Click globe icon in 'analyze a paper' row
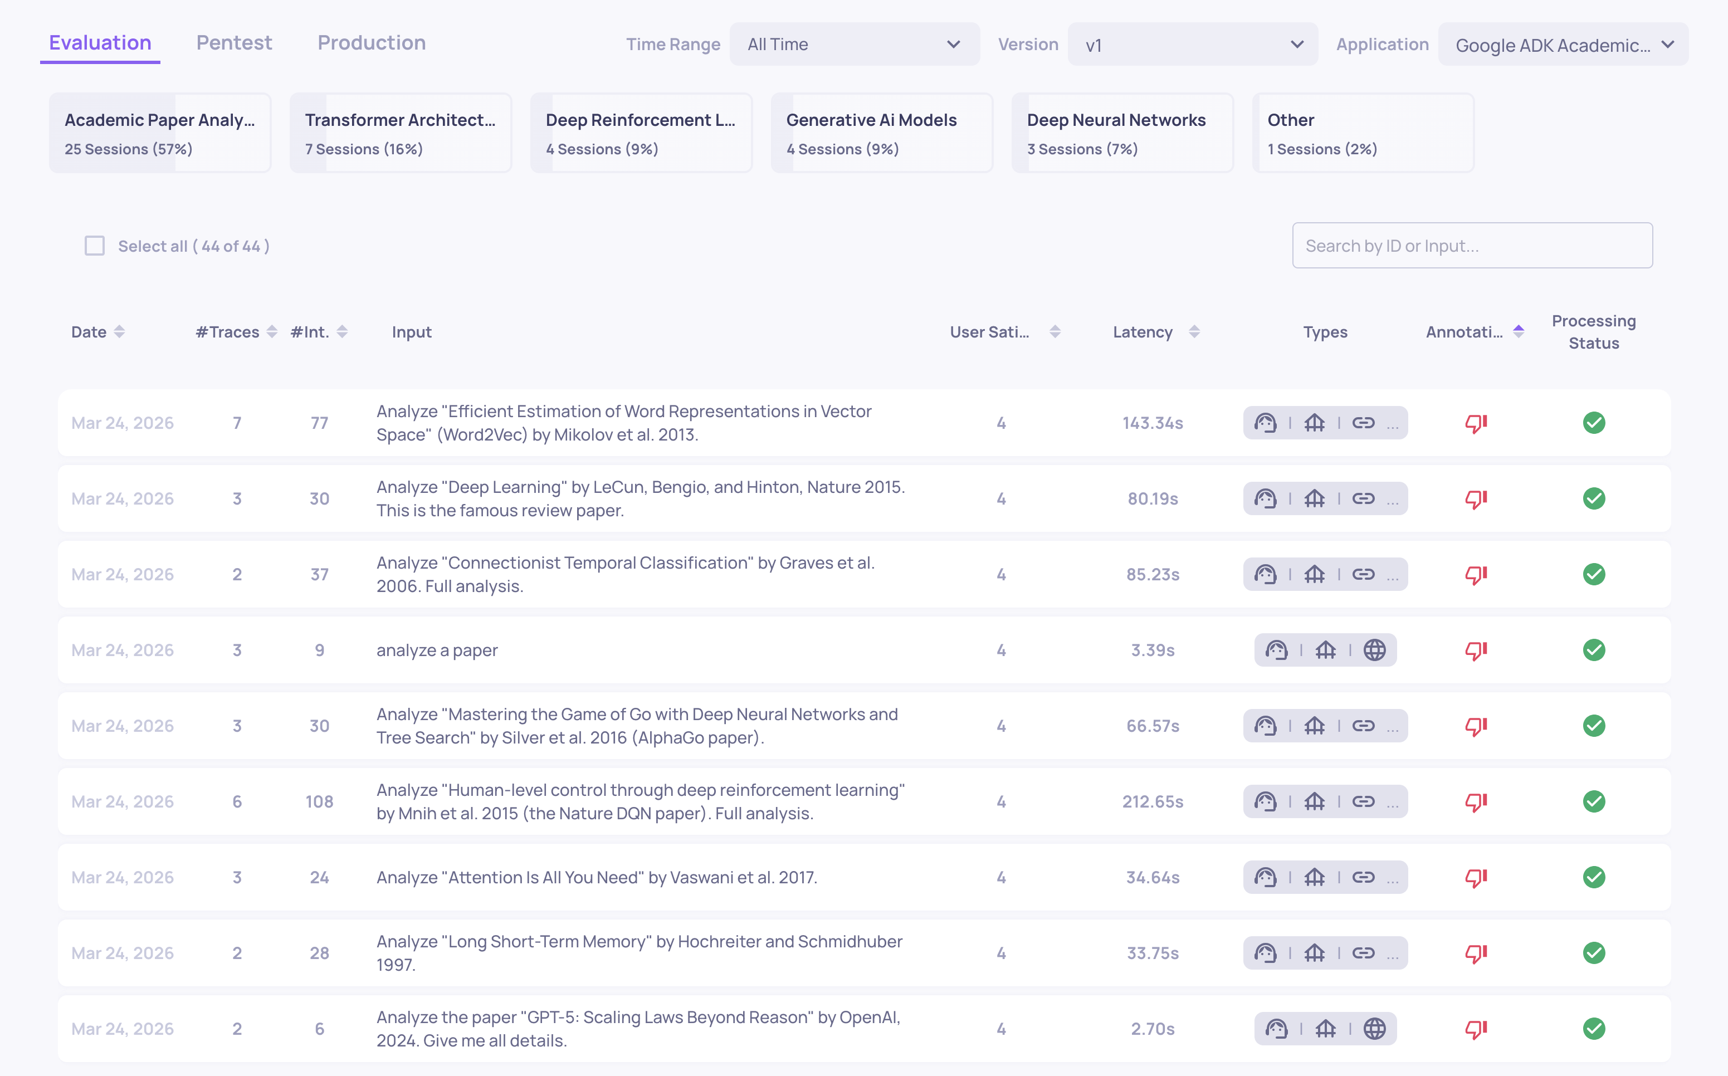 pos(1374,651)
